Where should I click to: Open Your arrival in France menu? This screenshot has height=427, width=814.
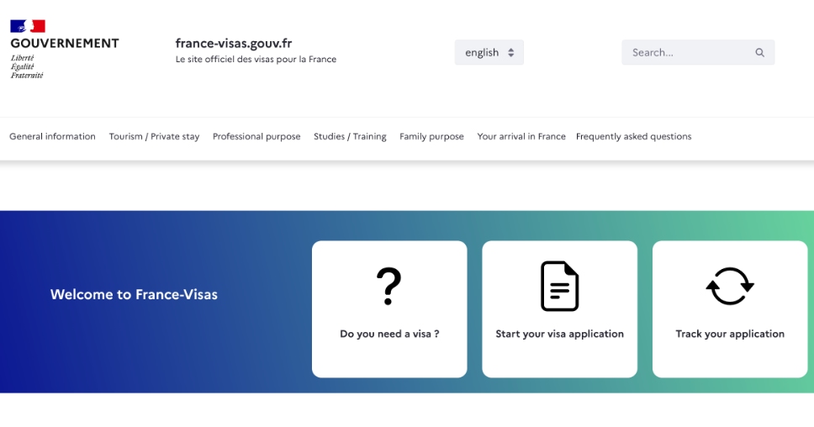coord(521,136)
